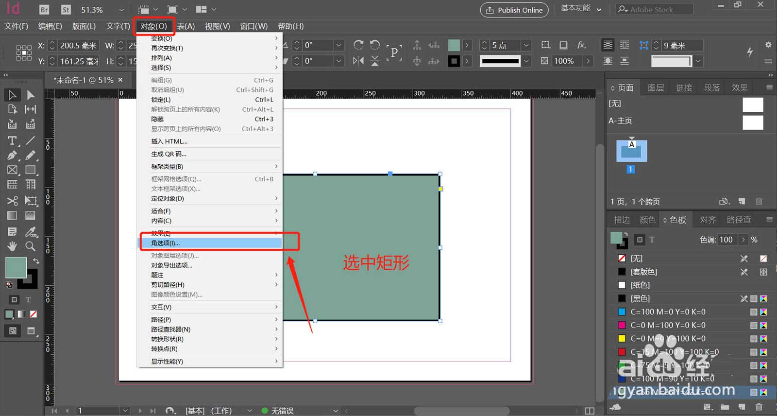This screenshot has height=416, width=777.
Task: Select the Type tool in toolbox
Action: [x=12, y=141]
